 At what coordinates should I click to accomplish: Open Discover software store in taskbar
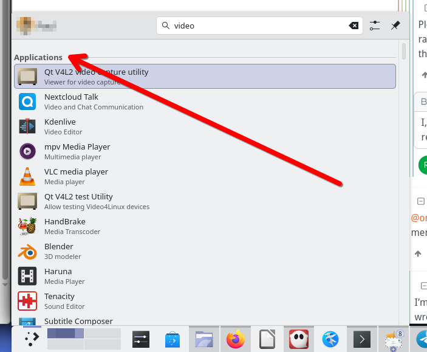point(173,339)
